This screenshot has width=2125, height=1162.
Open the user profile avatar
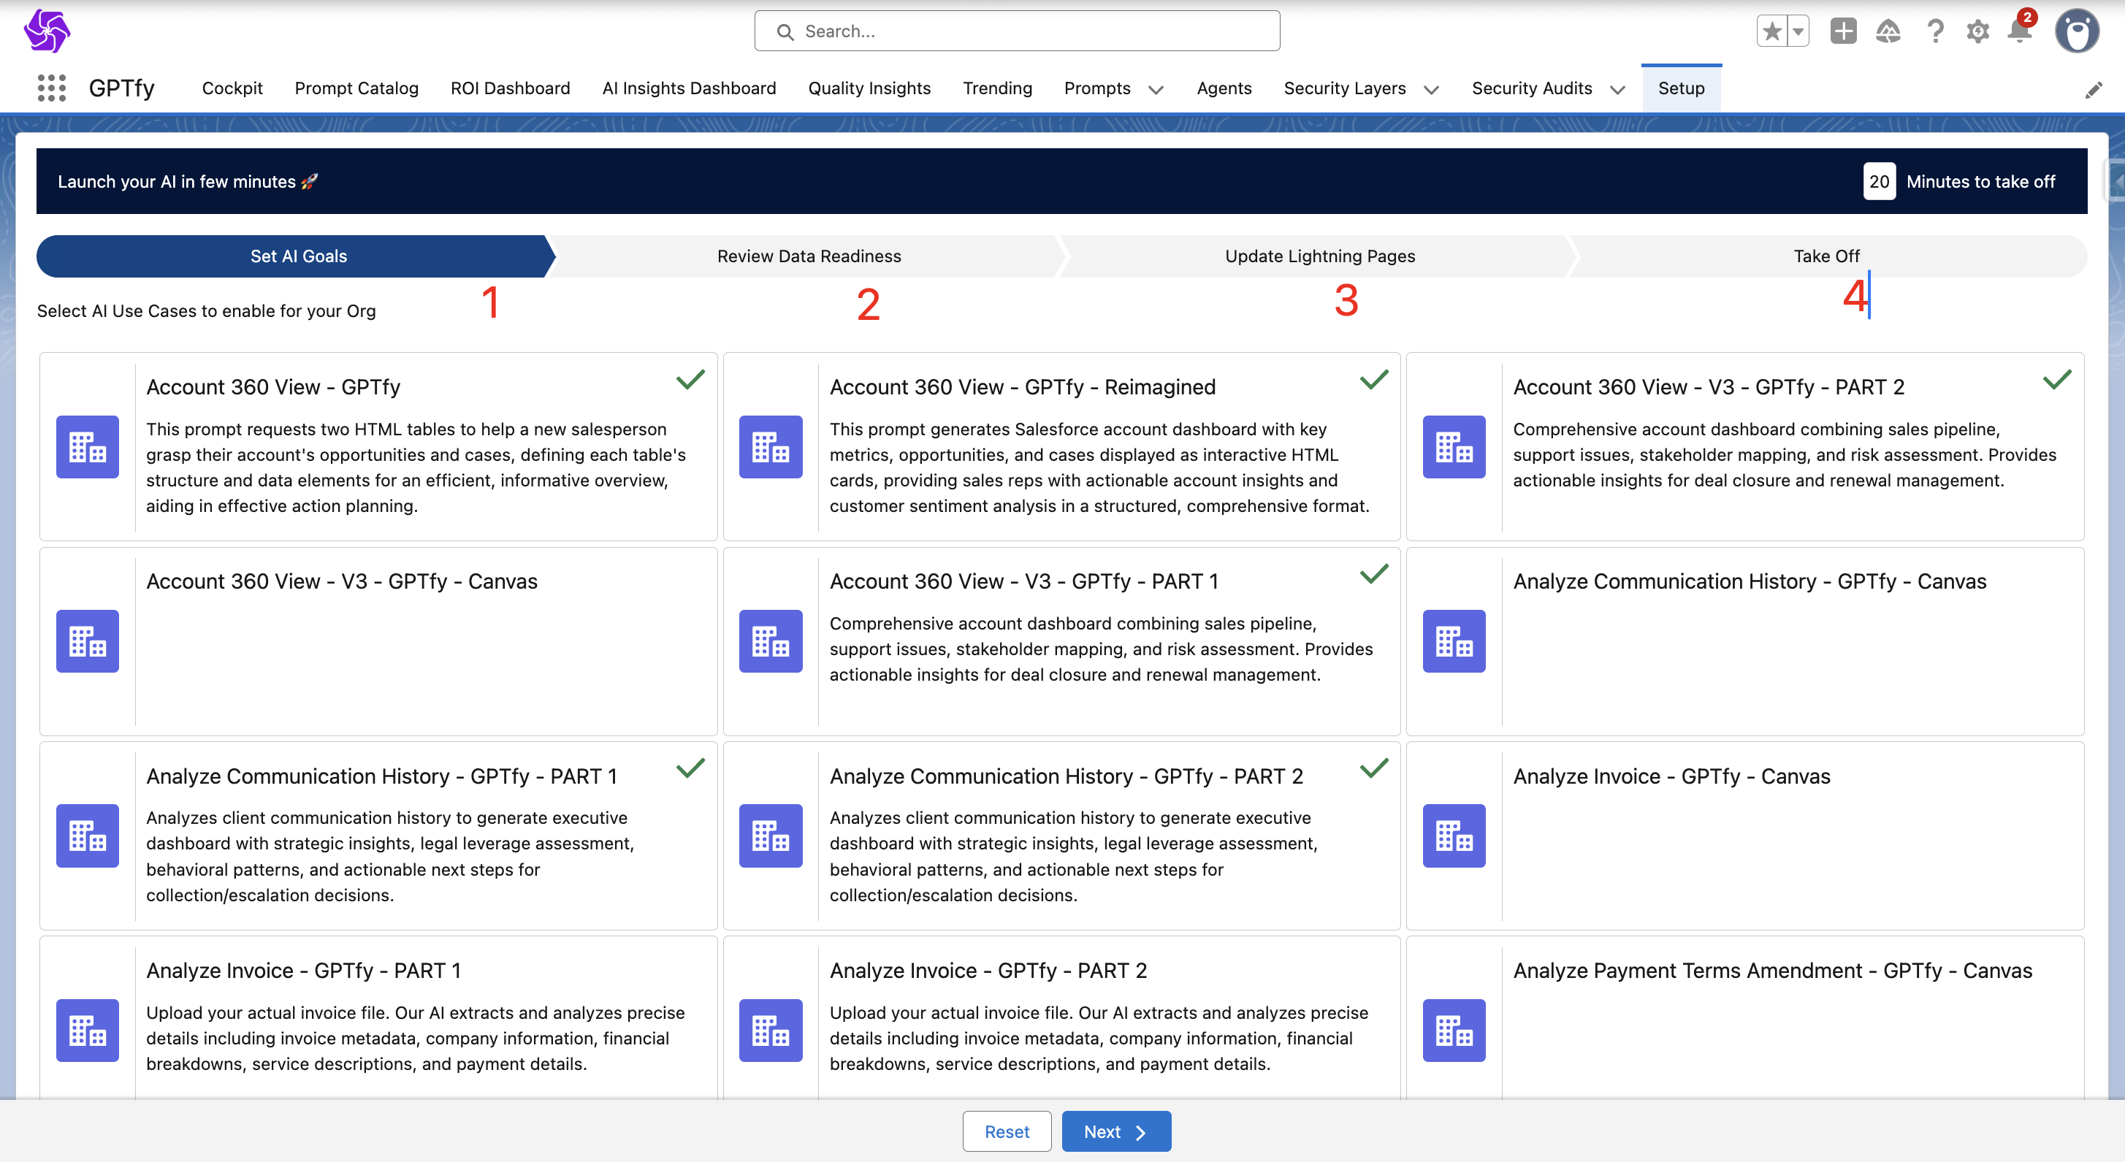click(x=2076, y=31)
